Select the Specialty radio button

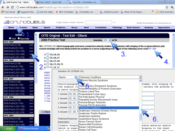pos(19,38)
